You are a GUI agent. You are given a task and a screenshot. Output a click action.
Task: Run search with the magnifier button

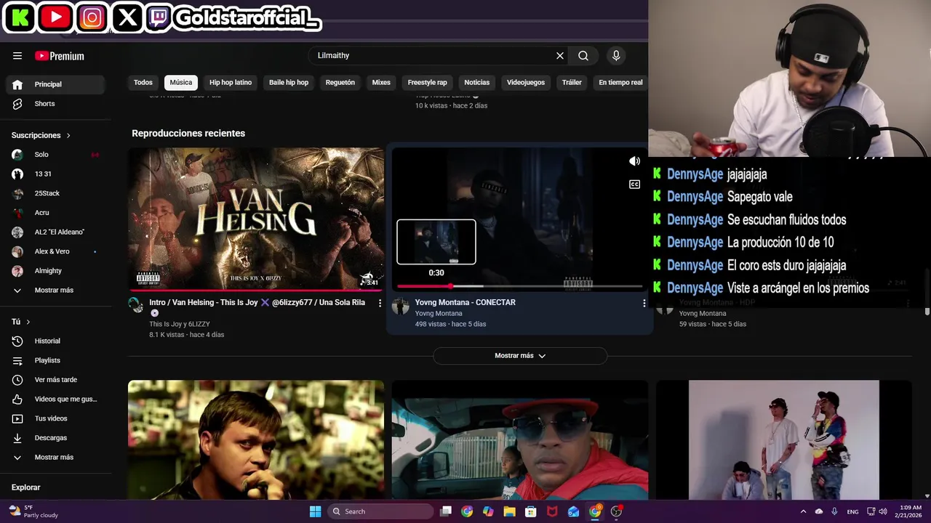pyautogui.click(x=583, y=55)
